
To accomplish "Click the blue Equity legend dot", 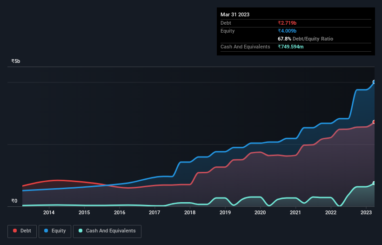I will pyautogui.click(x=46, y=231).
